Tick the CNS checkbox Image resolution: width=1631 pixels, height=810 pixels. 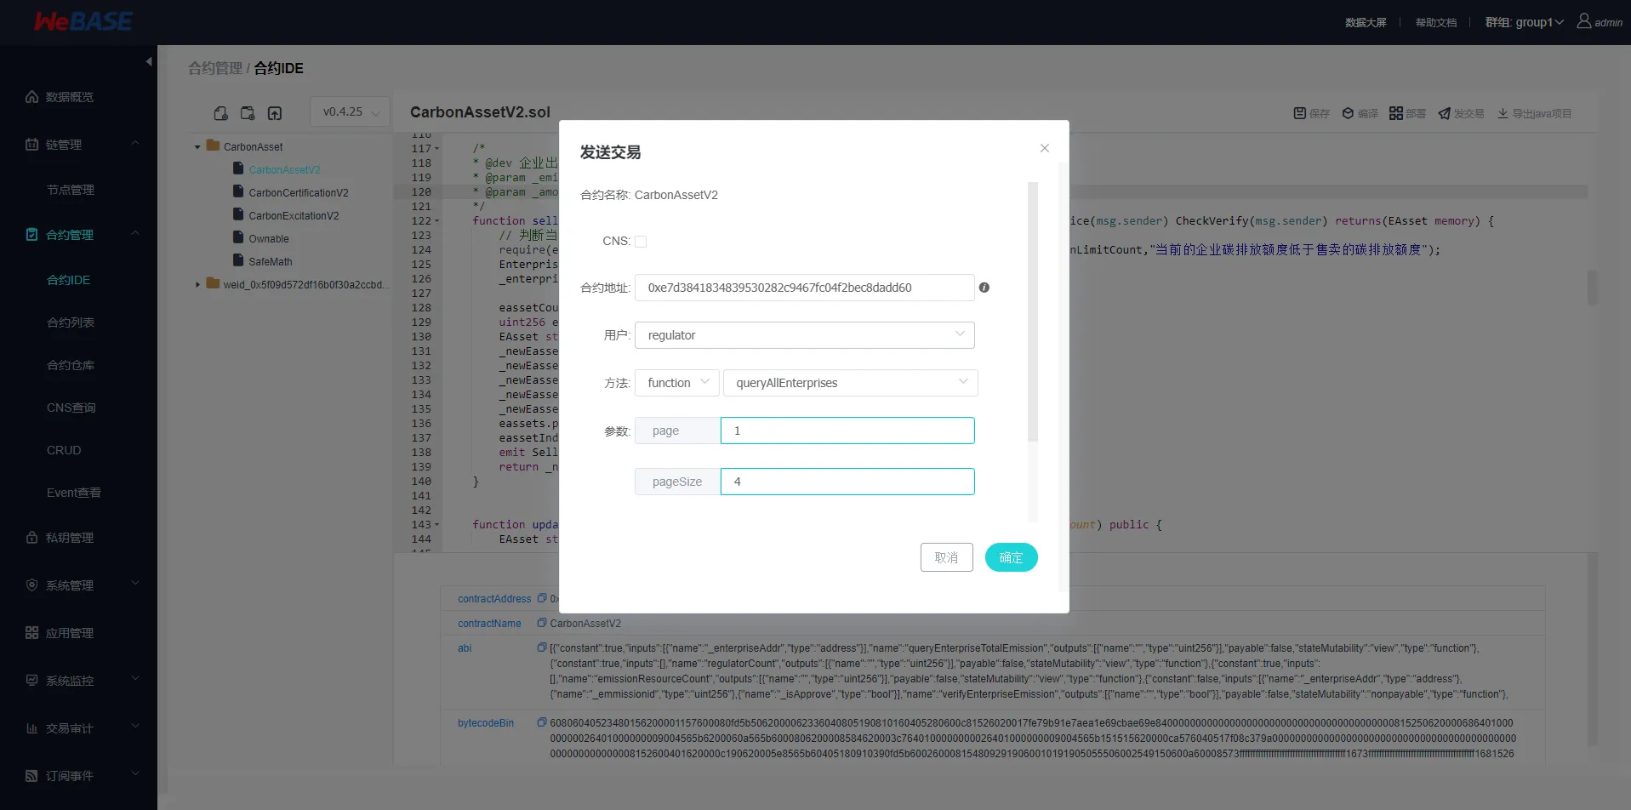[641, 242]
